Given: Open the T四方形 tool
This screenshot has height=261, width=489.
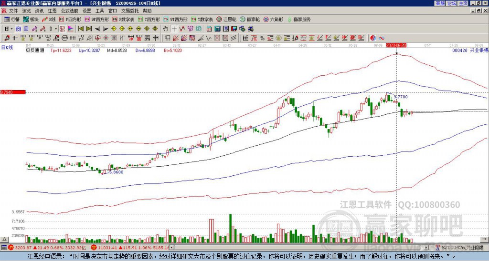Looking at the screenshot, I should coord(149,19).
